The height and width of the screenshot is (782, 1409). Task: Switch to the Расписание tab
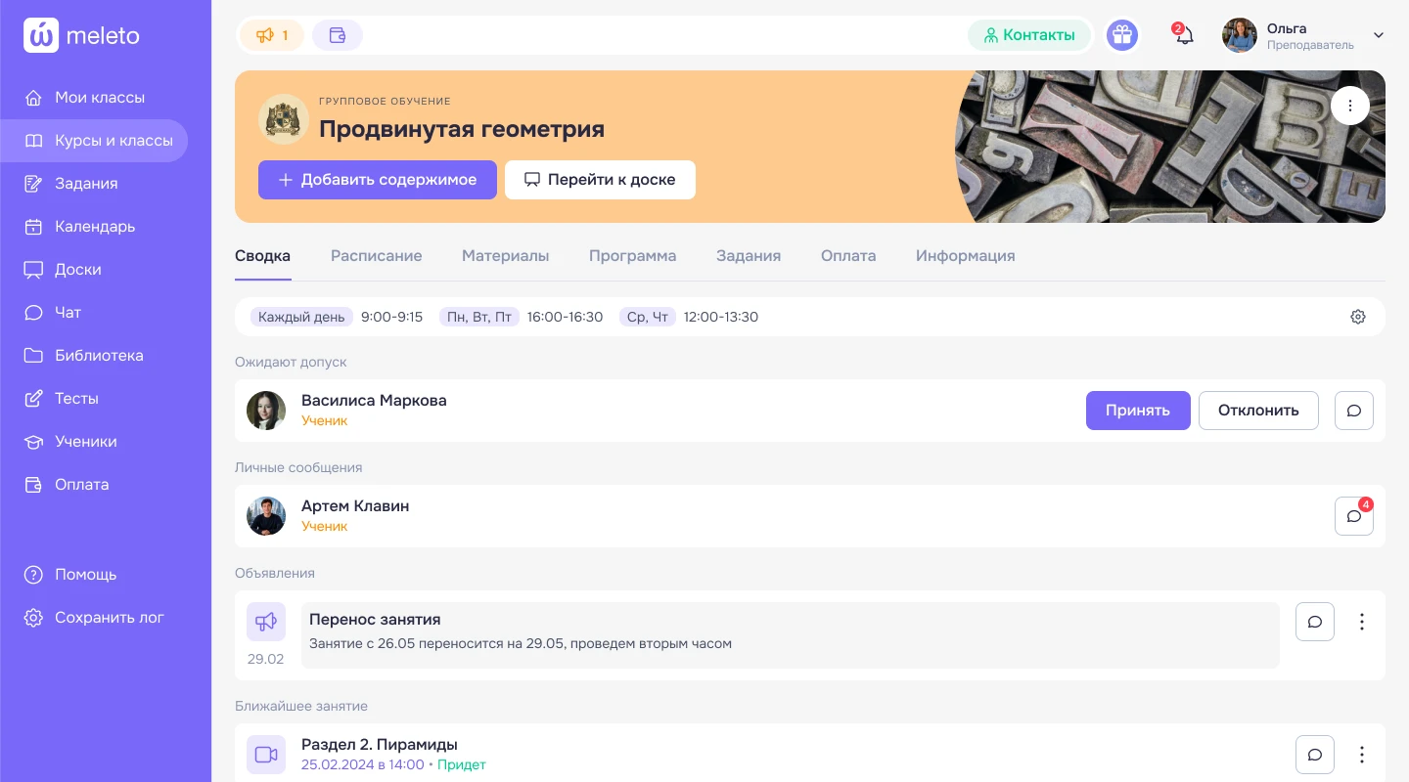(x=377, y=256)
